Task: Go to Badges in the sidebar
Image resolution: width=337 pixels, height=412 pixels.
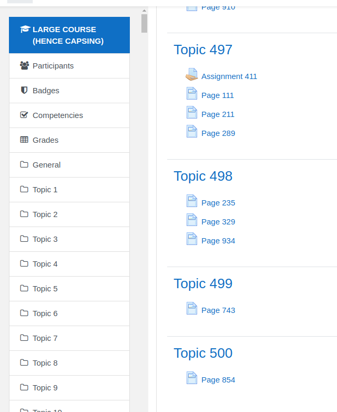Action: pyautogui.click(x=69, y=91)
